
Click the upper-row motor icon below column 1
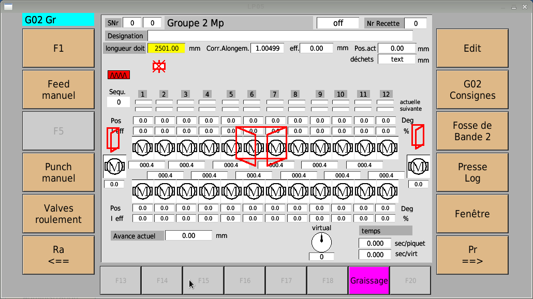click(143, 148)
